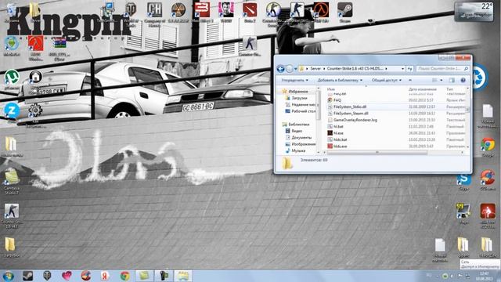The width and height of the screenshot is (501, 282).
Task: Click the Explorer search box
Action: 443,69
